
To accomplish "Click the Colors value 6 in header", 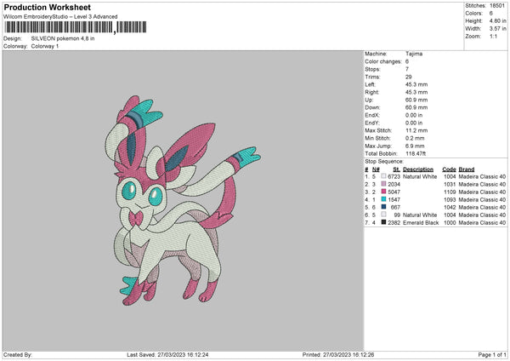I will click(x=491, y=14).
